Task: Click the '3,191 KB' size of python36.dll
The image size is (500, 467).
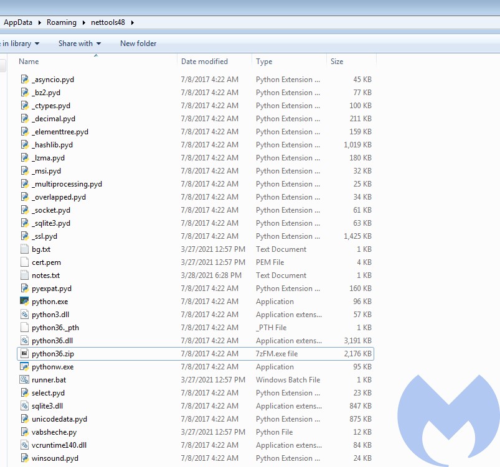Action: pyautogui.click(x=357, y=341)
